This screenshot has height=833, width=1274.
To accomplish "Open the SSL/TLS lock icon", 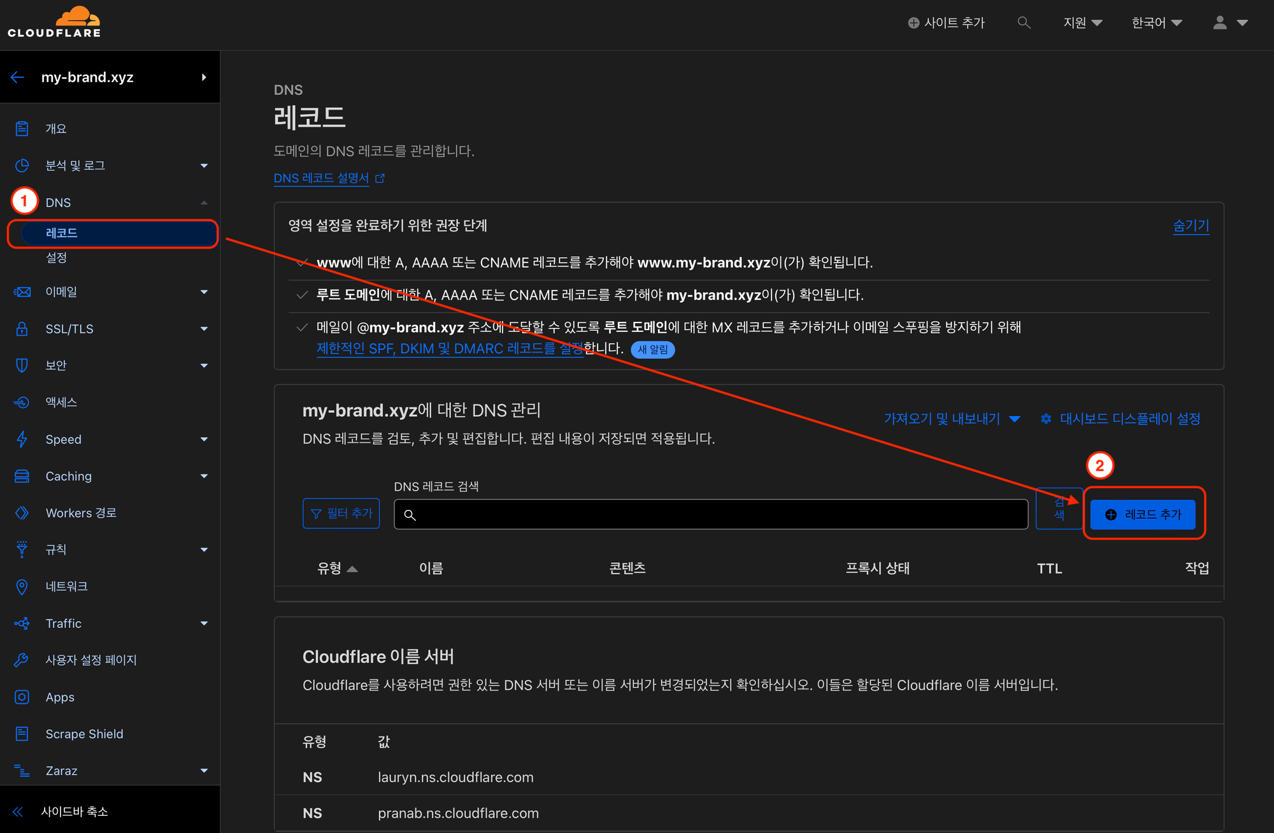I will click(22, 329).
